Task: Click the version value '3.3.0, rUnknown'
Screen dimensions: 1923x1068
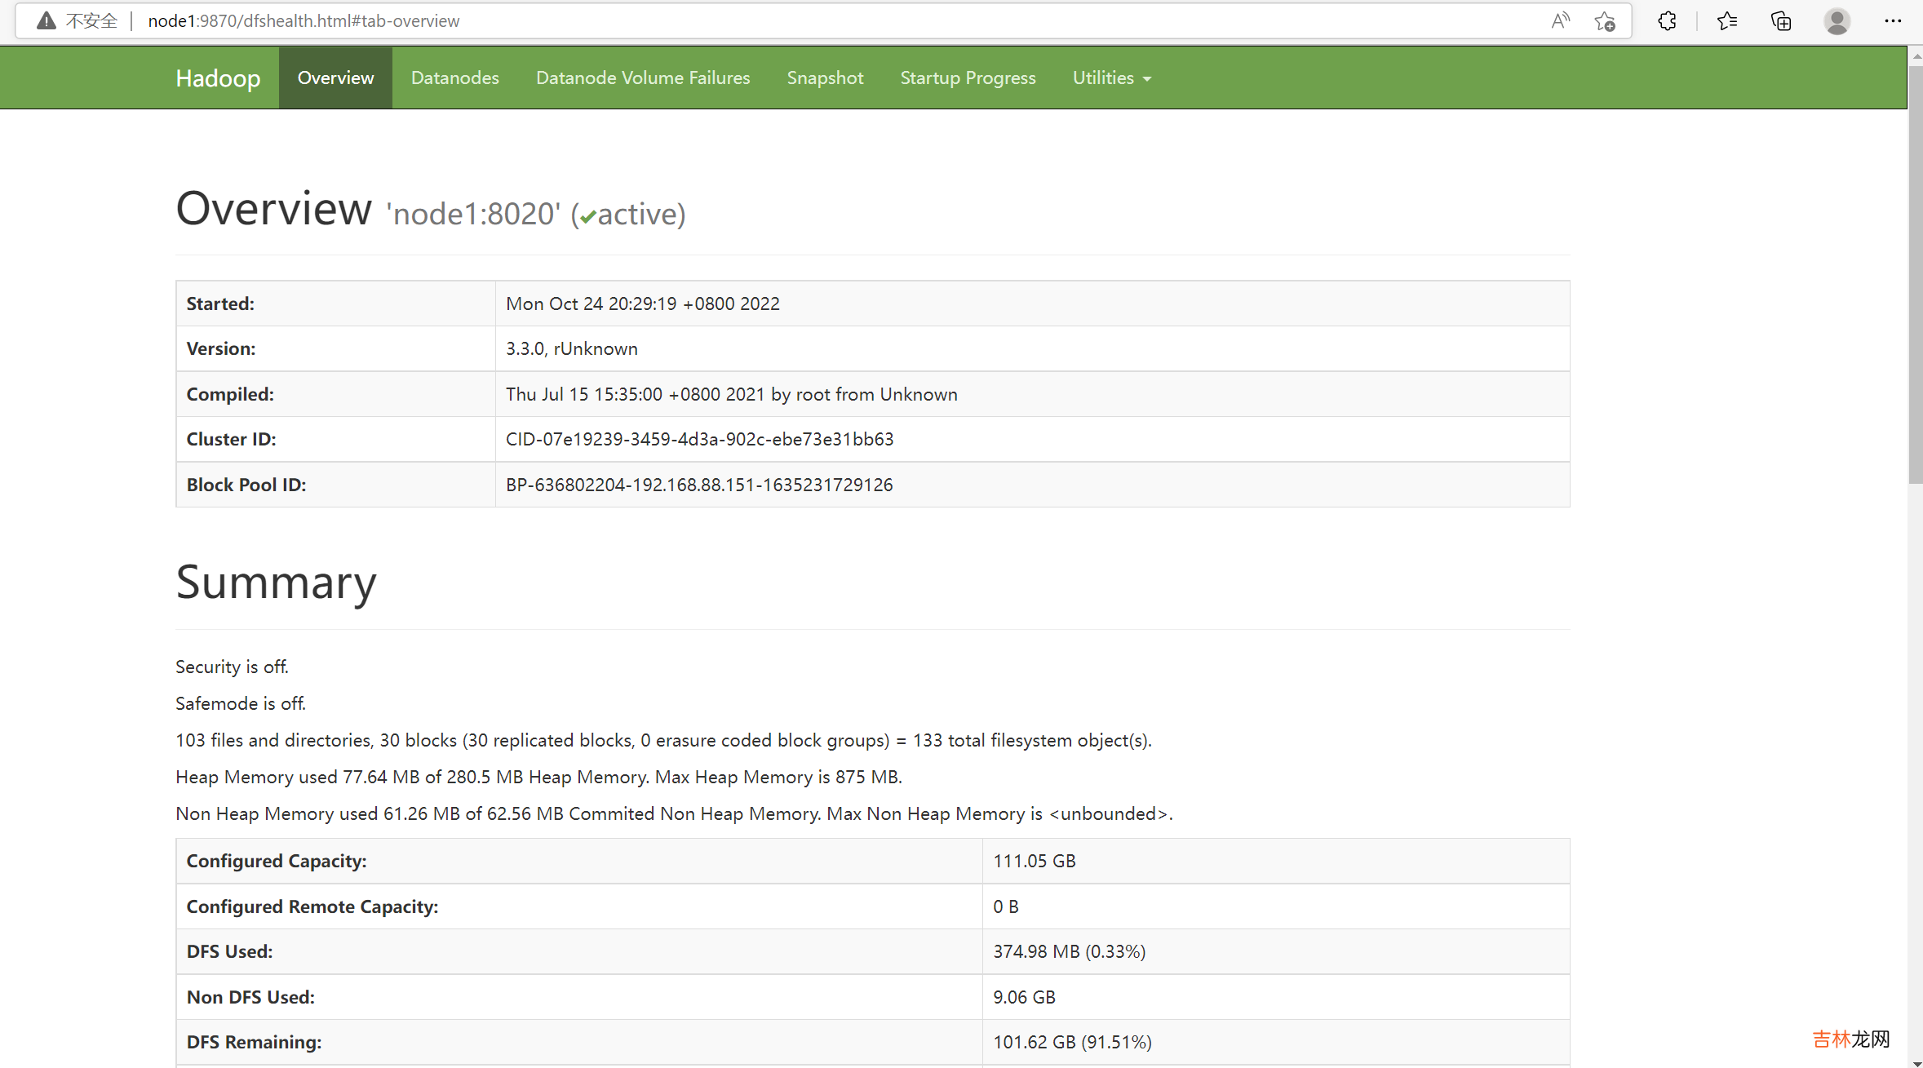Action: tap(572, 348)
